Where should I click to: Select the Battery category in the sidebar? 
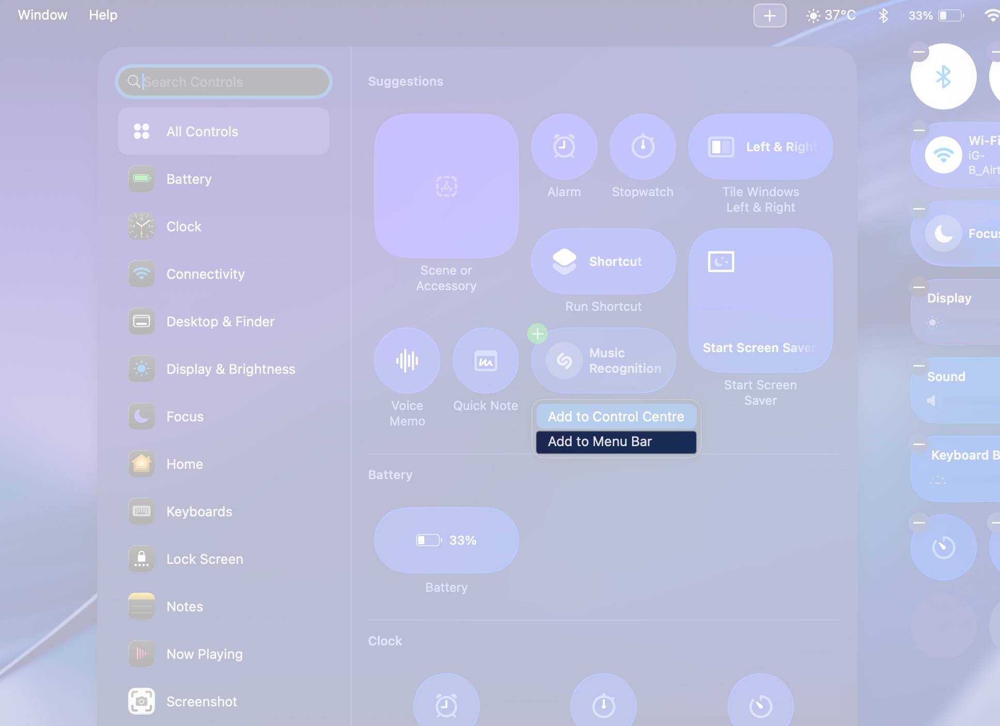pyautogui.click(x=189, y=179)
